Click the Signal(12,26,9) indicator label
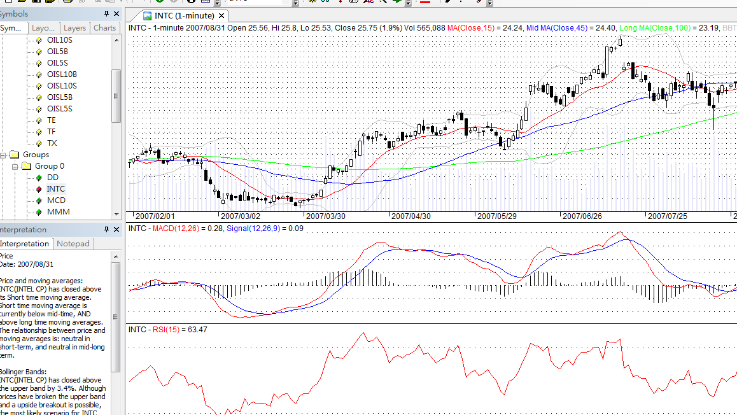 [x=253, y=229]
